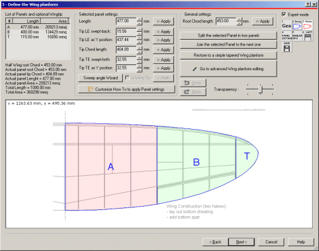This screenshot has height=251, width=319.
Task: Open the Angled Tips step icon
Action: [x=297, y=36]
